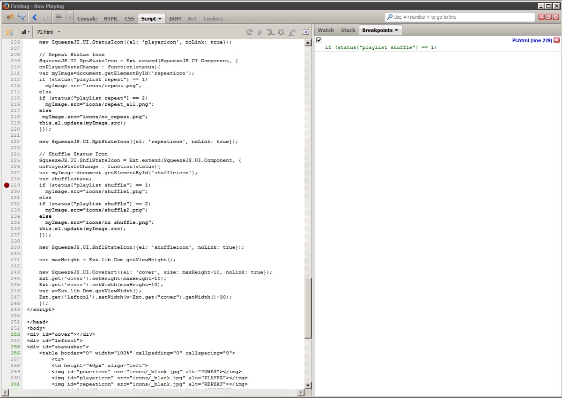Image resolution: width=562 pixels, height=398 pixels.
Task: Click the 'var shufflestate;' code line
Action: point(65,179)
